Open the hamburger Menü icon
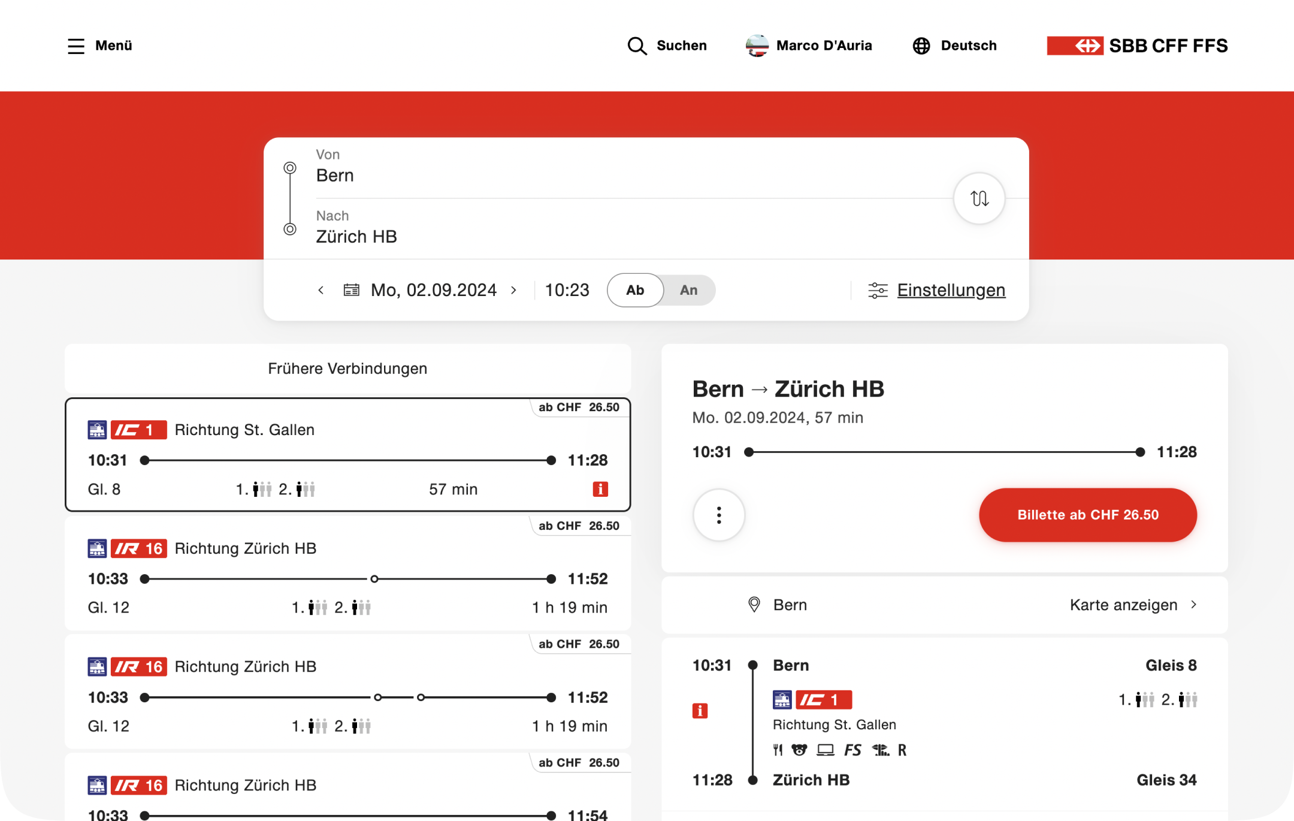The width and height of the screenshot is (1294, 821). coord(76,46)
